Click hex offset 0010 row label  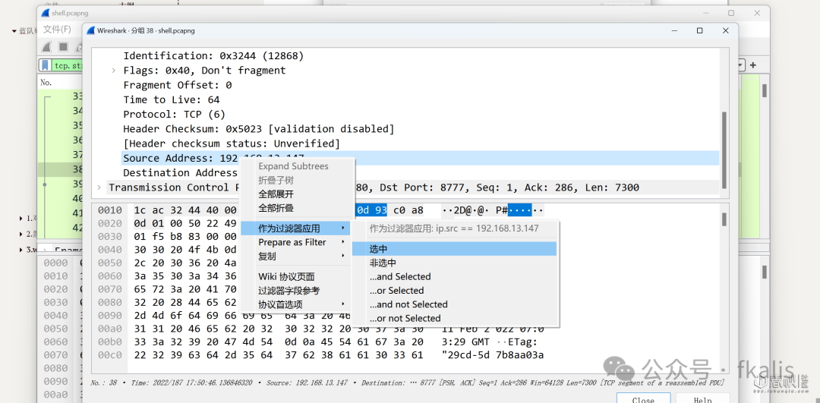point(109,211)
